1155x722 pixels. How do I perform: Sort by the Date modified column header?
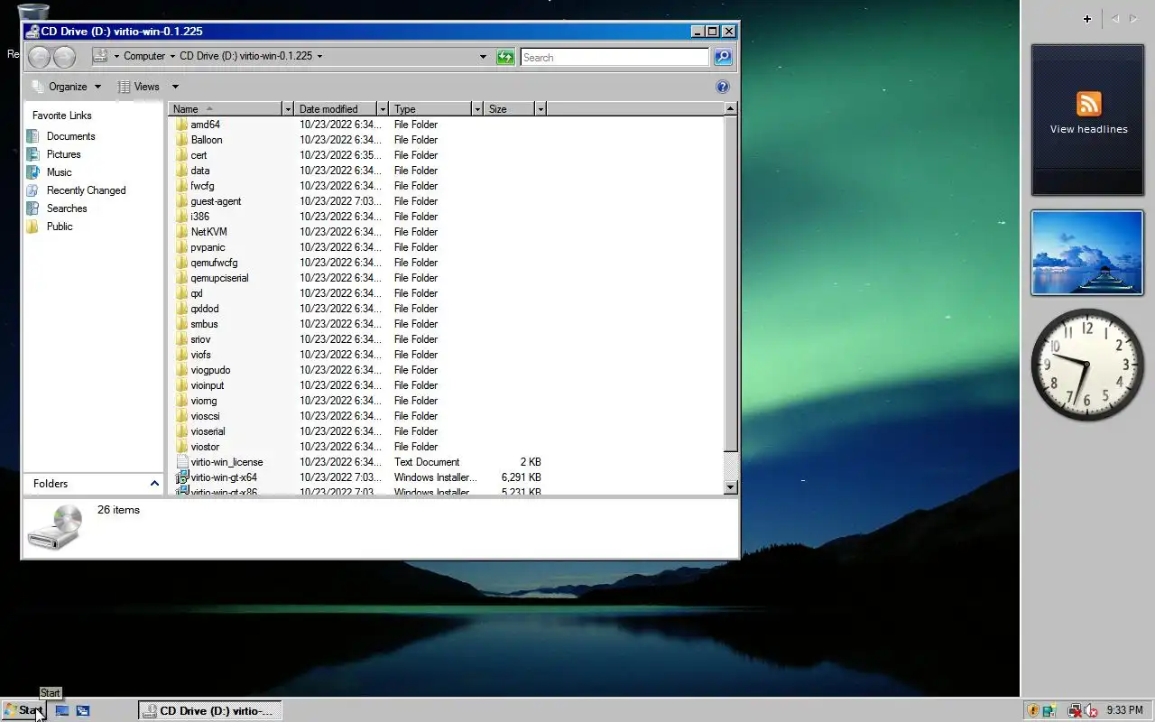[336, 109]
